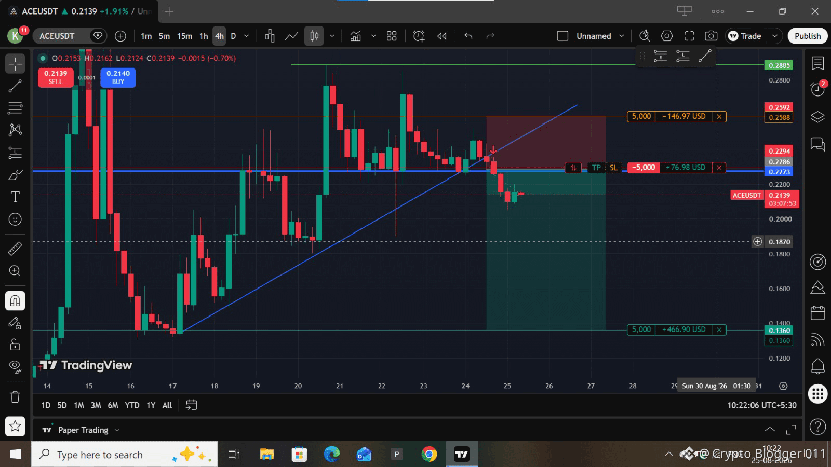
Task: Expand the Paper Trading account dropdown
Action: [117, 430]
